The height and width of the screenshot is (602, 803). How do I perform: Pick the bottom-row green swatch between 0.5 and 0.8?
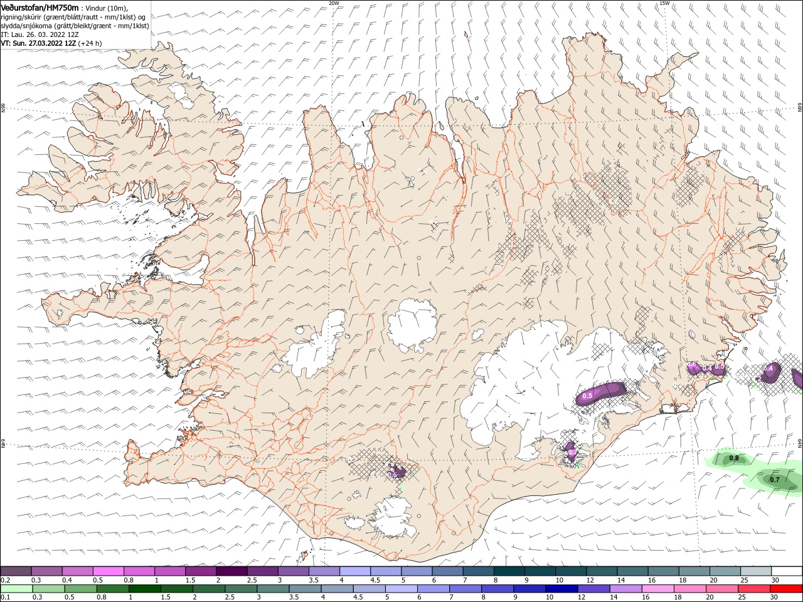point(81,589)
